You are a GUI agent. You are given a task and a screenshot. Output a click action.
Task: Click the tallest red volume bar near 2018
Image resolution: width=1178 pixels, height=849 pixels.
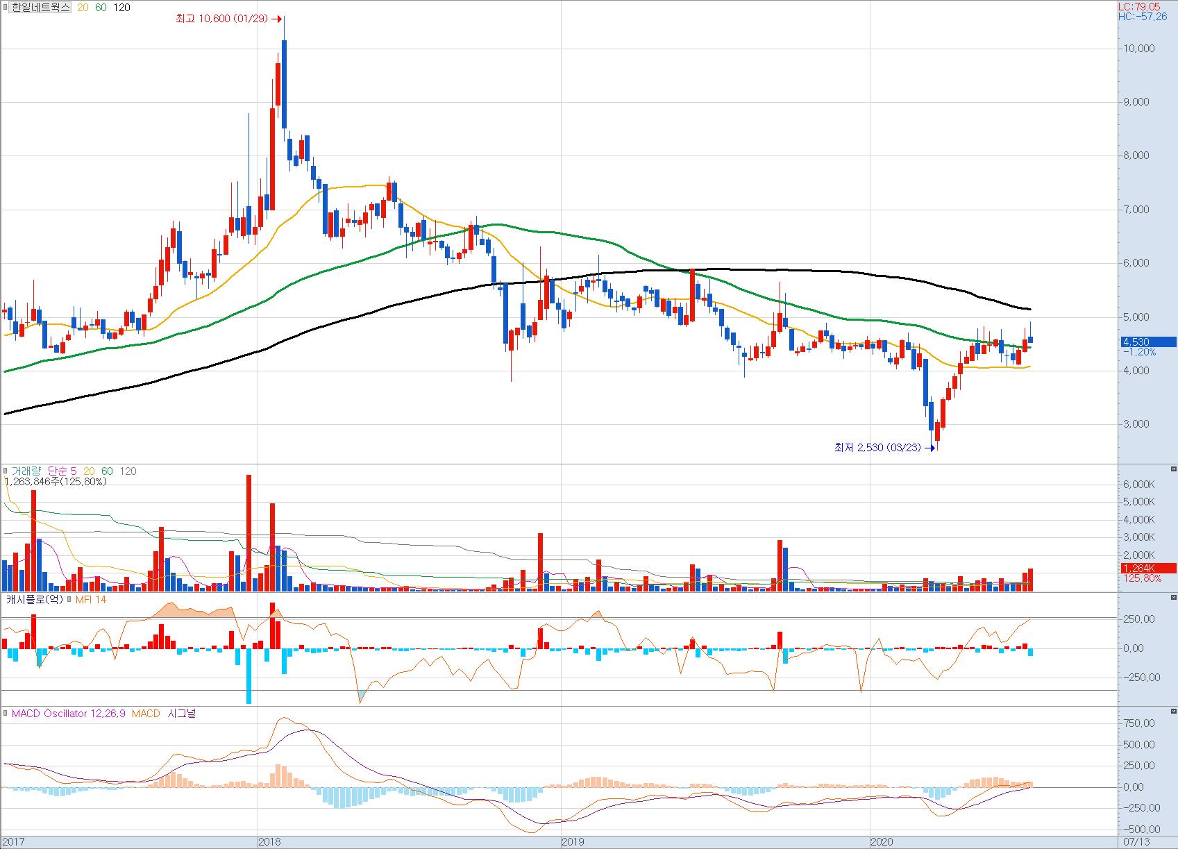click(249, 533)
